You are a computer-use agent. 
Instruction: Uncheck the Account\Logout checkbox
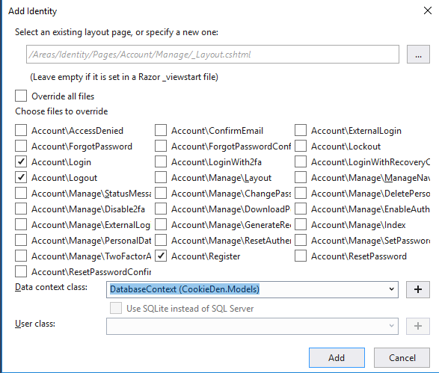[x=21, y=177]
